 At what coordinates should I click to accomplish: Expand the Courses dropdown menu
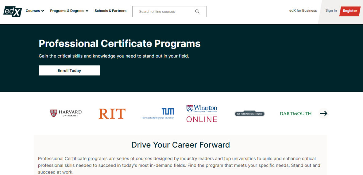coord(35,11)
